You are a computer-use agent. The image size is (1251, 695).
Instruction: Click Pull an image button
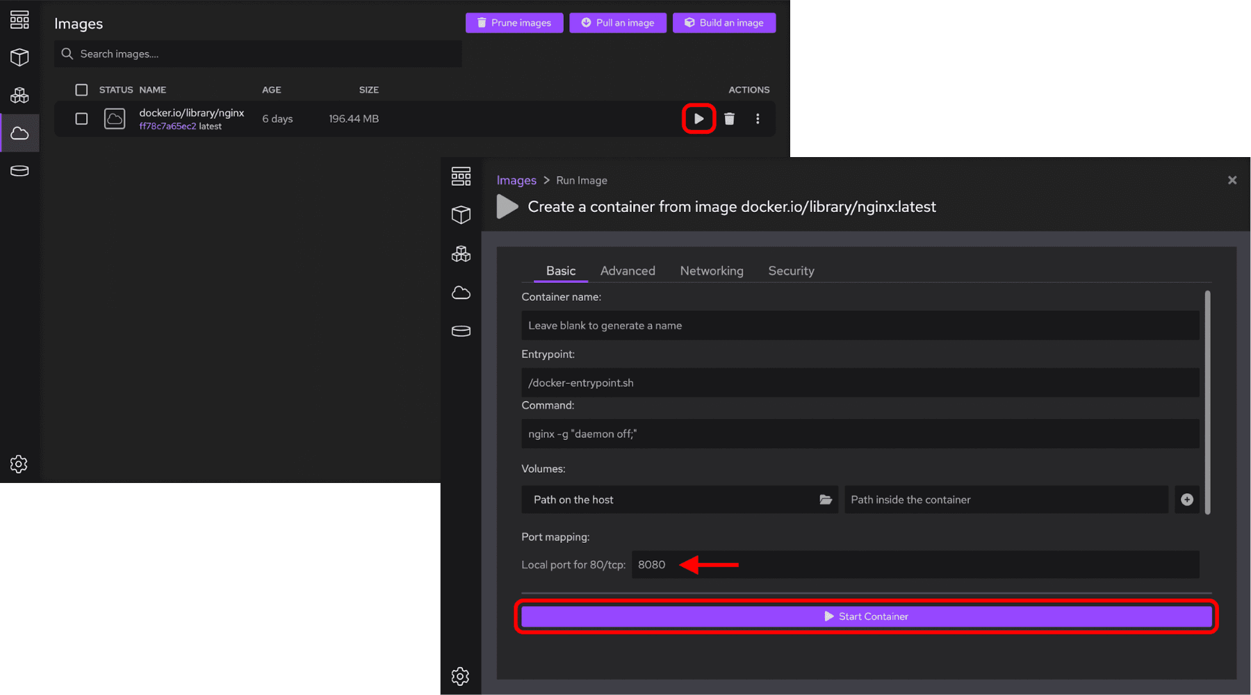click(618, 23)
